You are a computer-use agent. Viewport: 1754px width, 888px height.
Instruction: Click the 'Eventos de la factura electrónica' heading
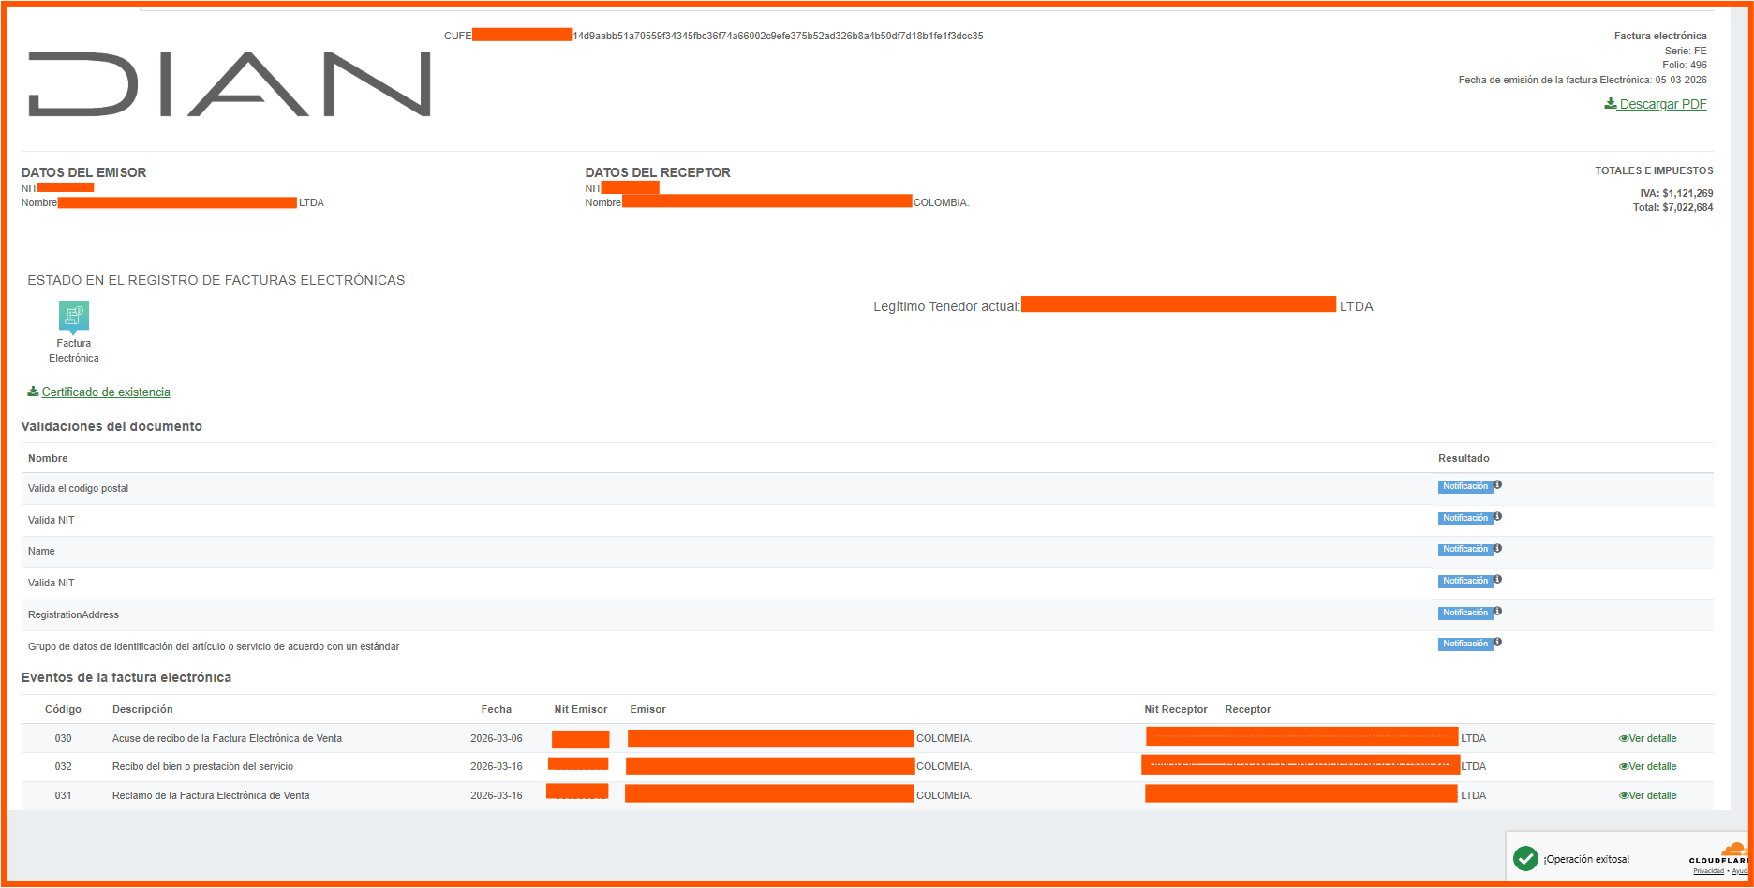(126, 677)
